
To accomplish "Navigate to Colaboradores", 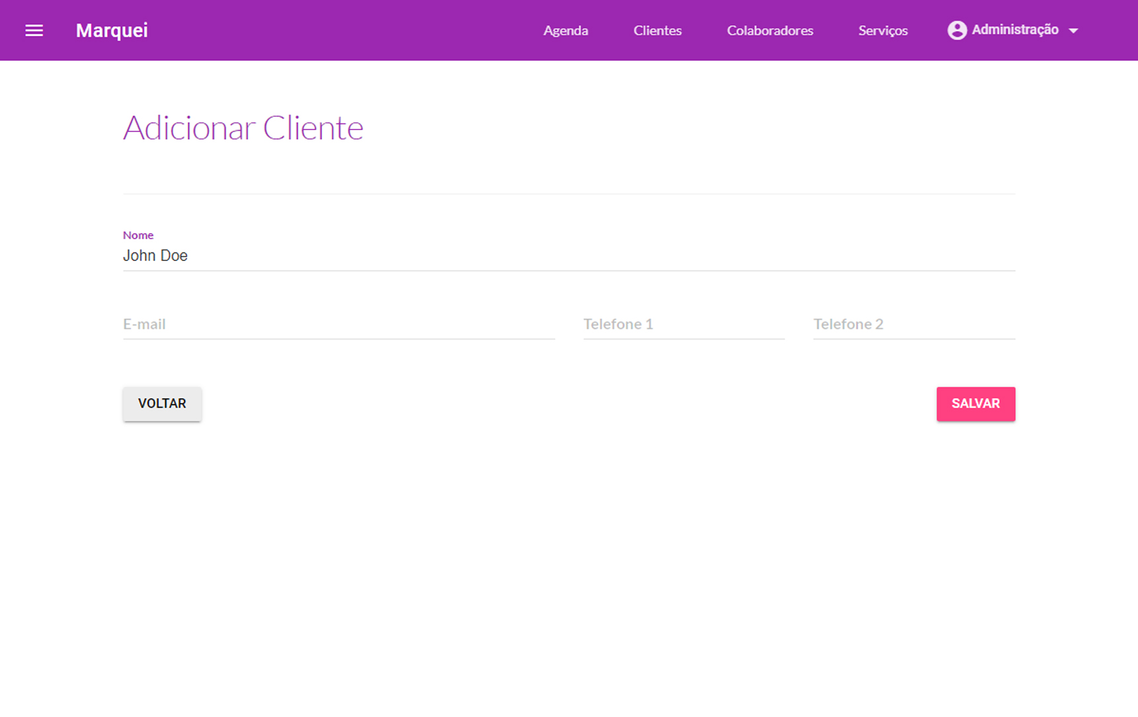I will pos(770,30).
